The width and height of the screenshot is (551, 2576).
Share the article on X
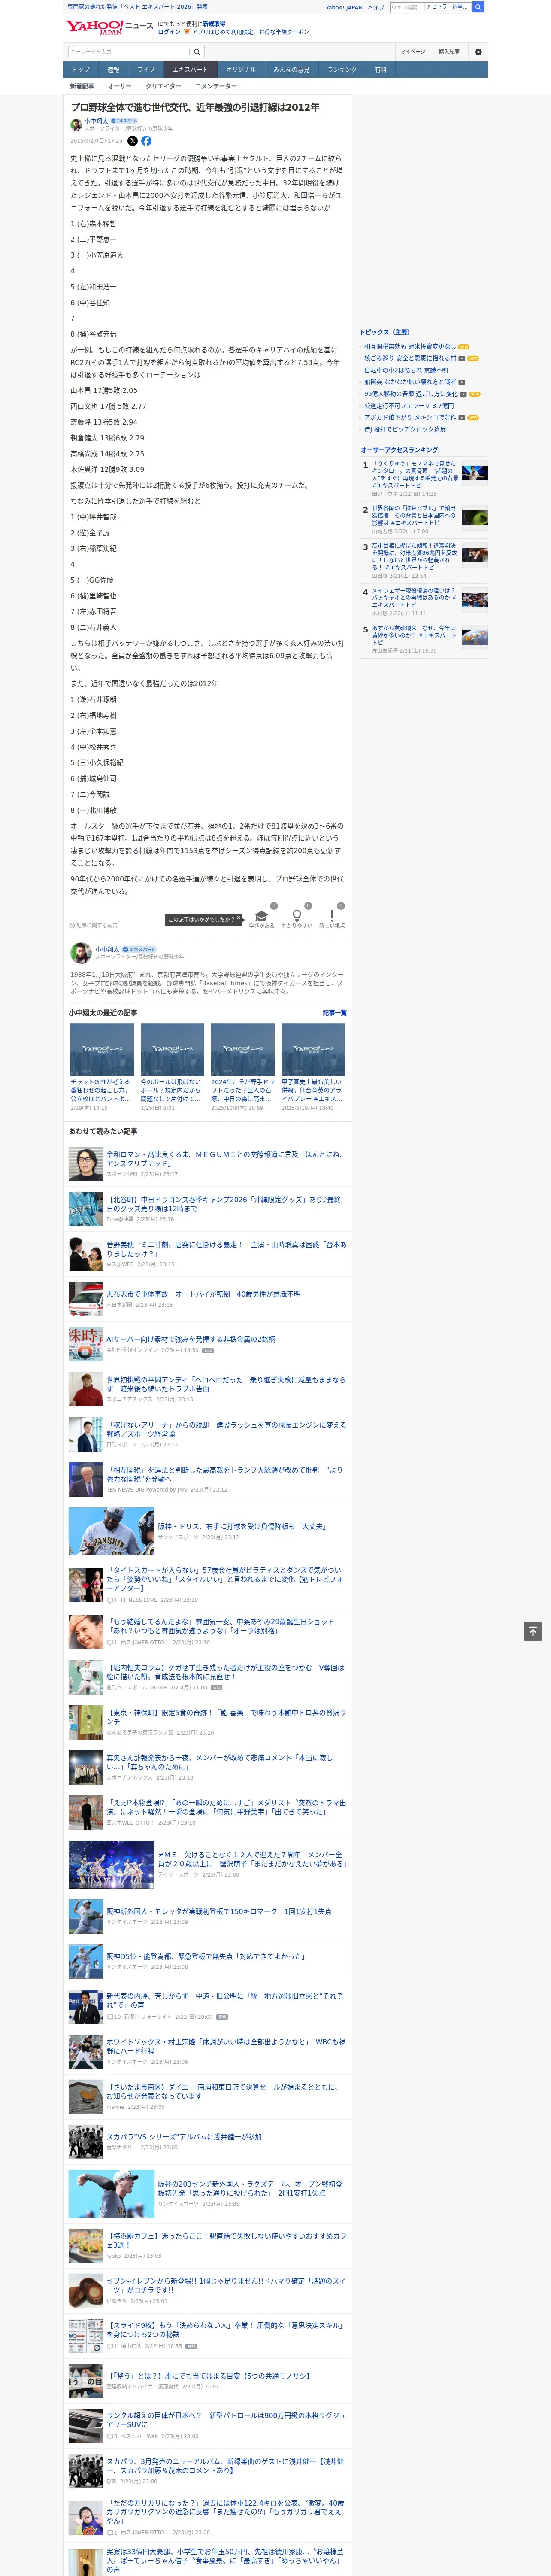[x=132, y=141]
